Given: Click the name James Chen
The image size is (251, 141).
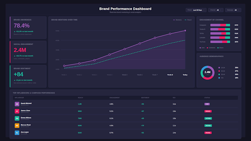Looking at the screenshot, I should (25, 110).
